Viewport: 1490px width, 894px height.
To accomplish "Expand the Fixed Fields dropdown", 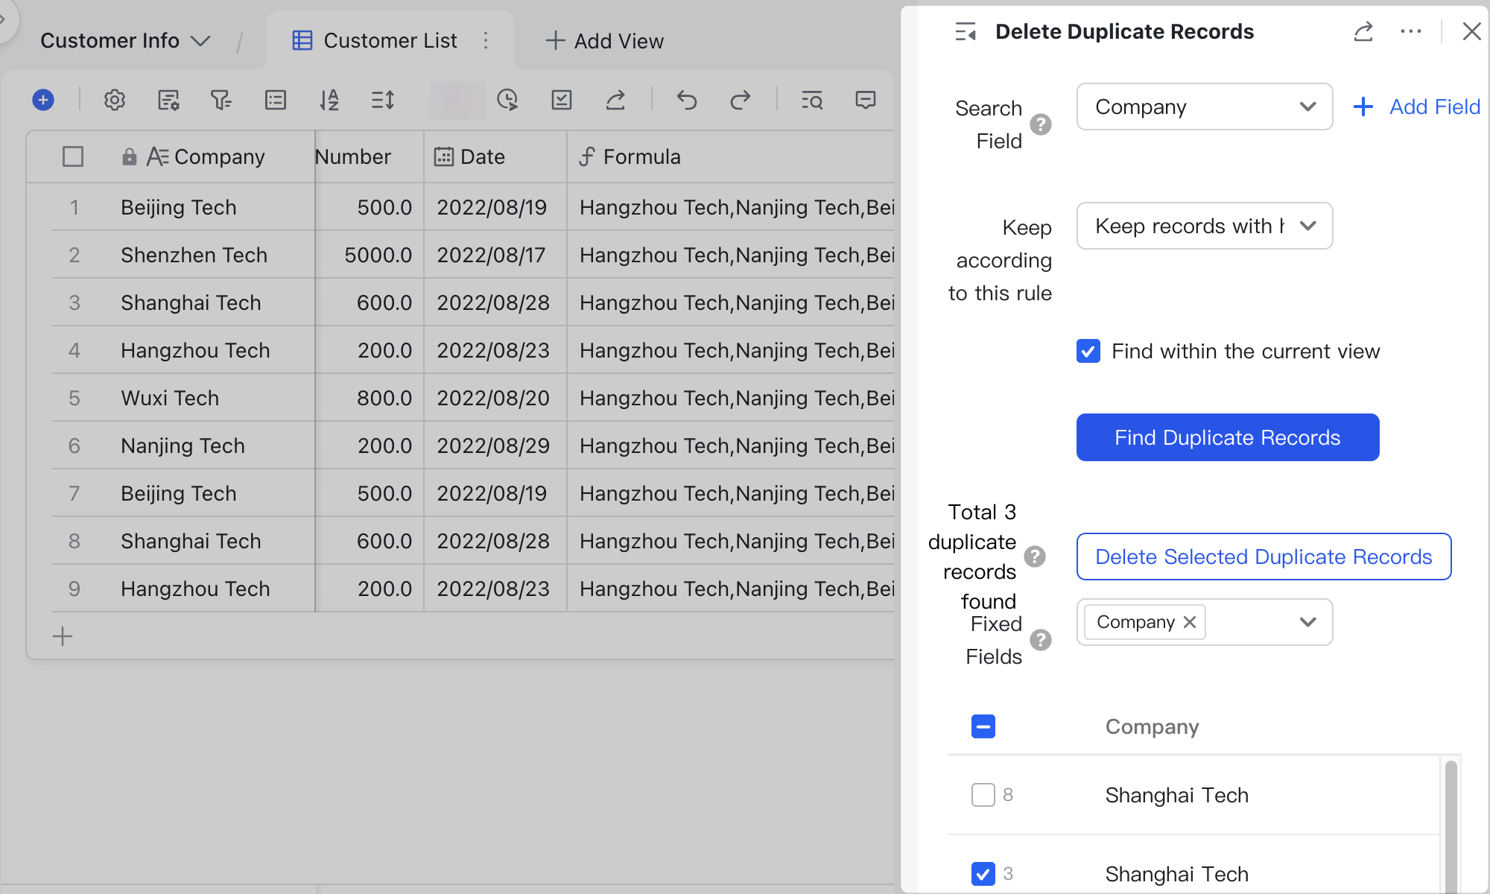I will click(1307, 622).
